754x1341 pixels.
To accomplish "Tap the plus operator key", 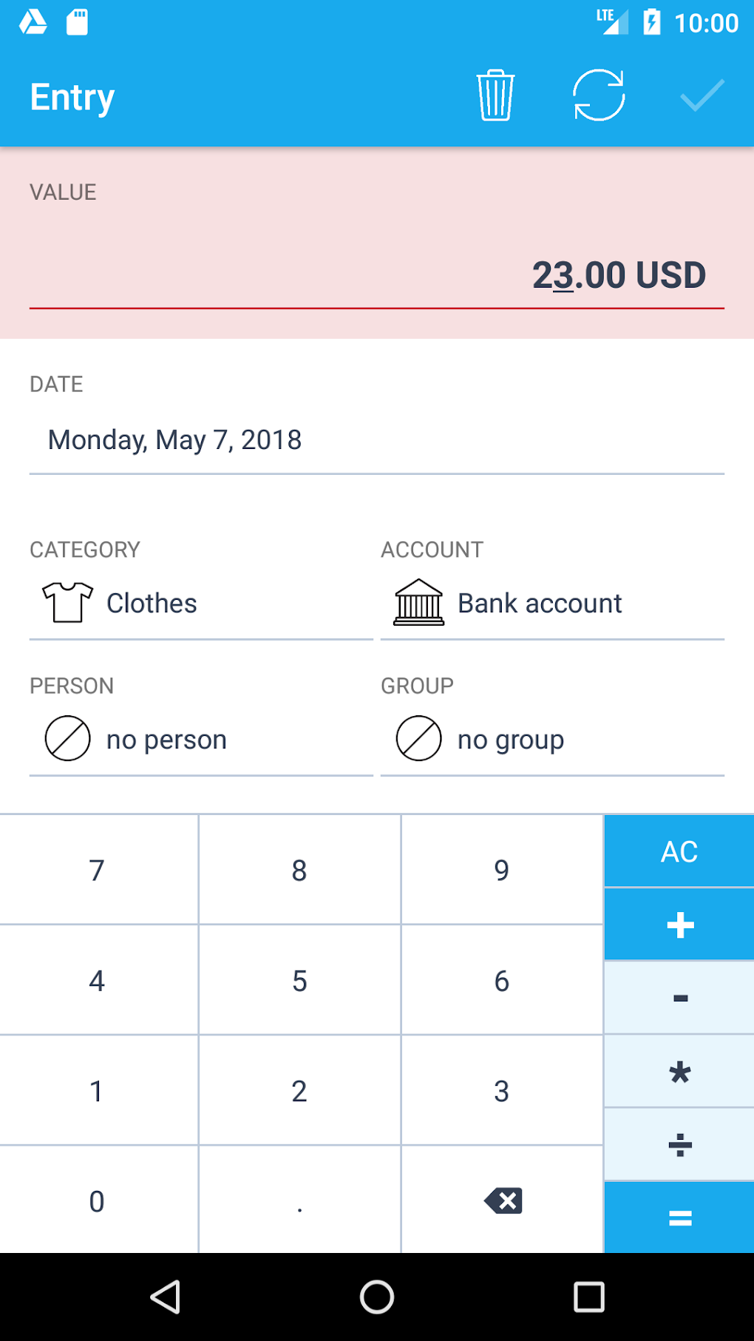I will point(679,925).
